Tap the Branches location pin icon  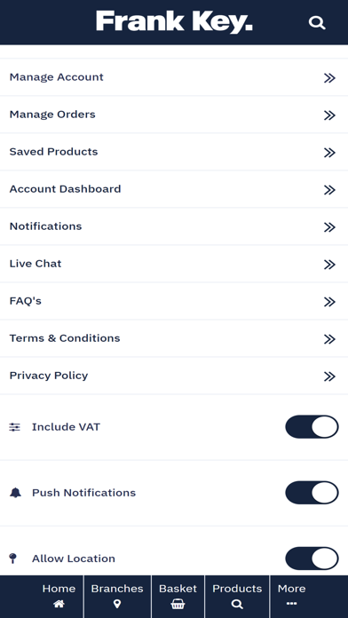[x=117, y=604]
